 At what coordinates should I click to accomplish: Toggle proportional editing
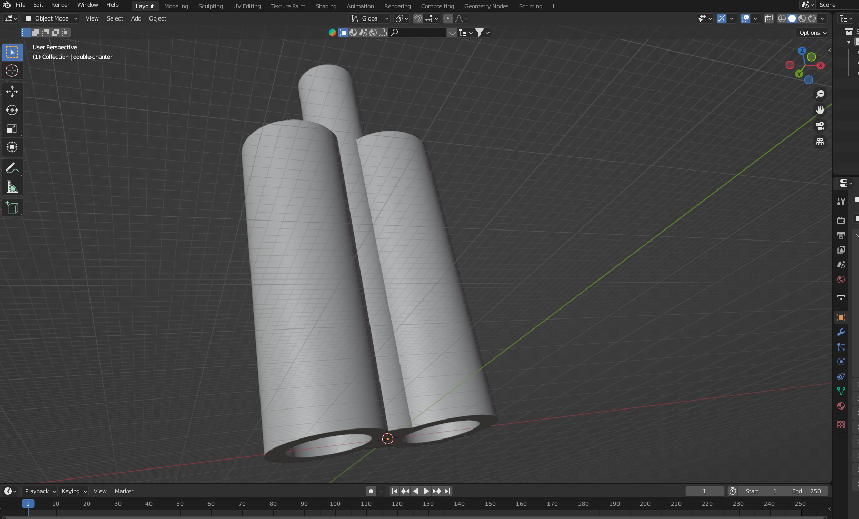click(x=448, y=18)
